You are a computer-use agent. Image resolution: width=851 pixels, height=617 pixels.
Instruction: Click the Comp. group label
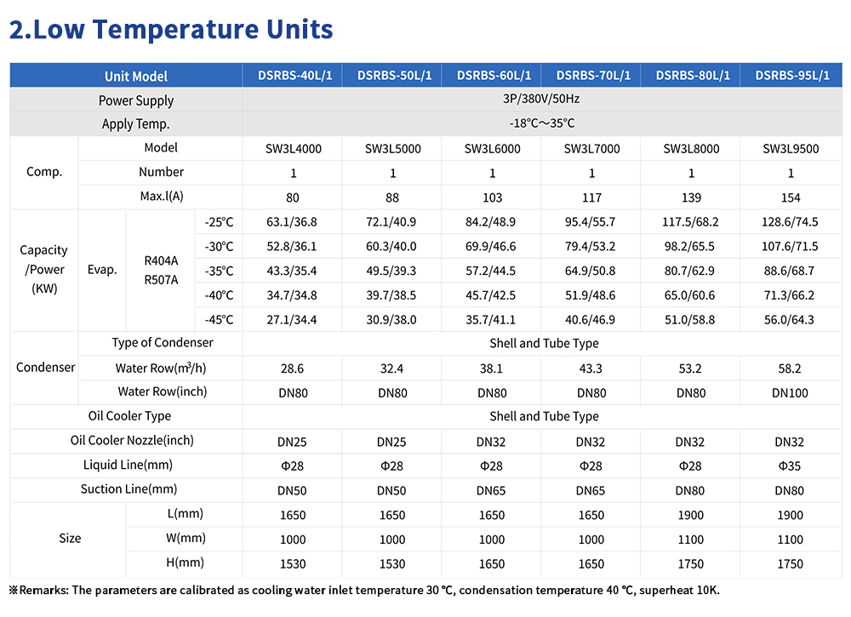44,172
